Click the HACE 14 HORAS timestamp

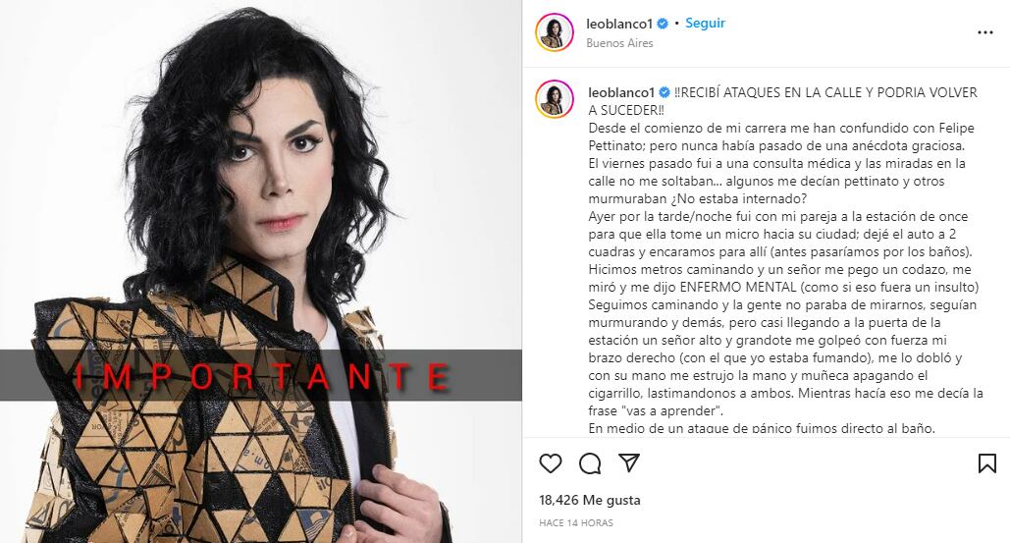point(576,523)
